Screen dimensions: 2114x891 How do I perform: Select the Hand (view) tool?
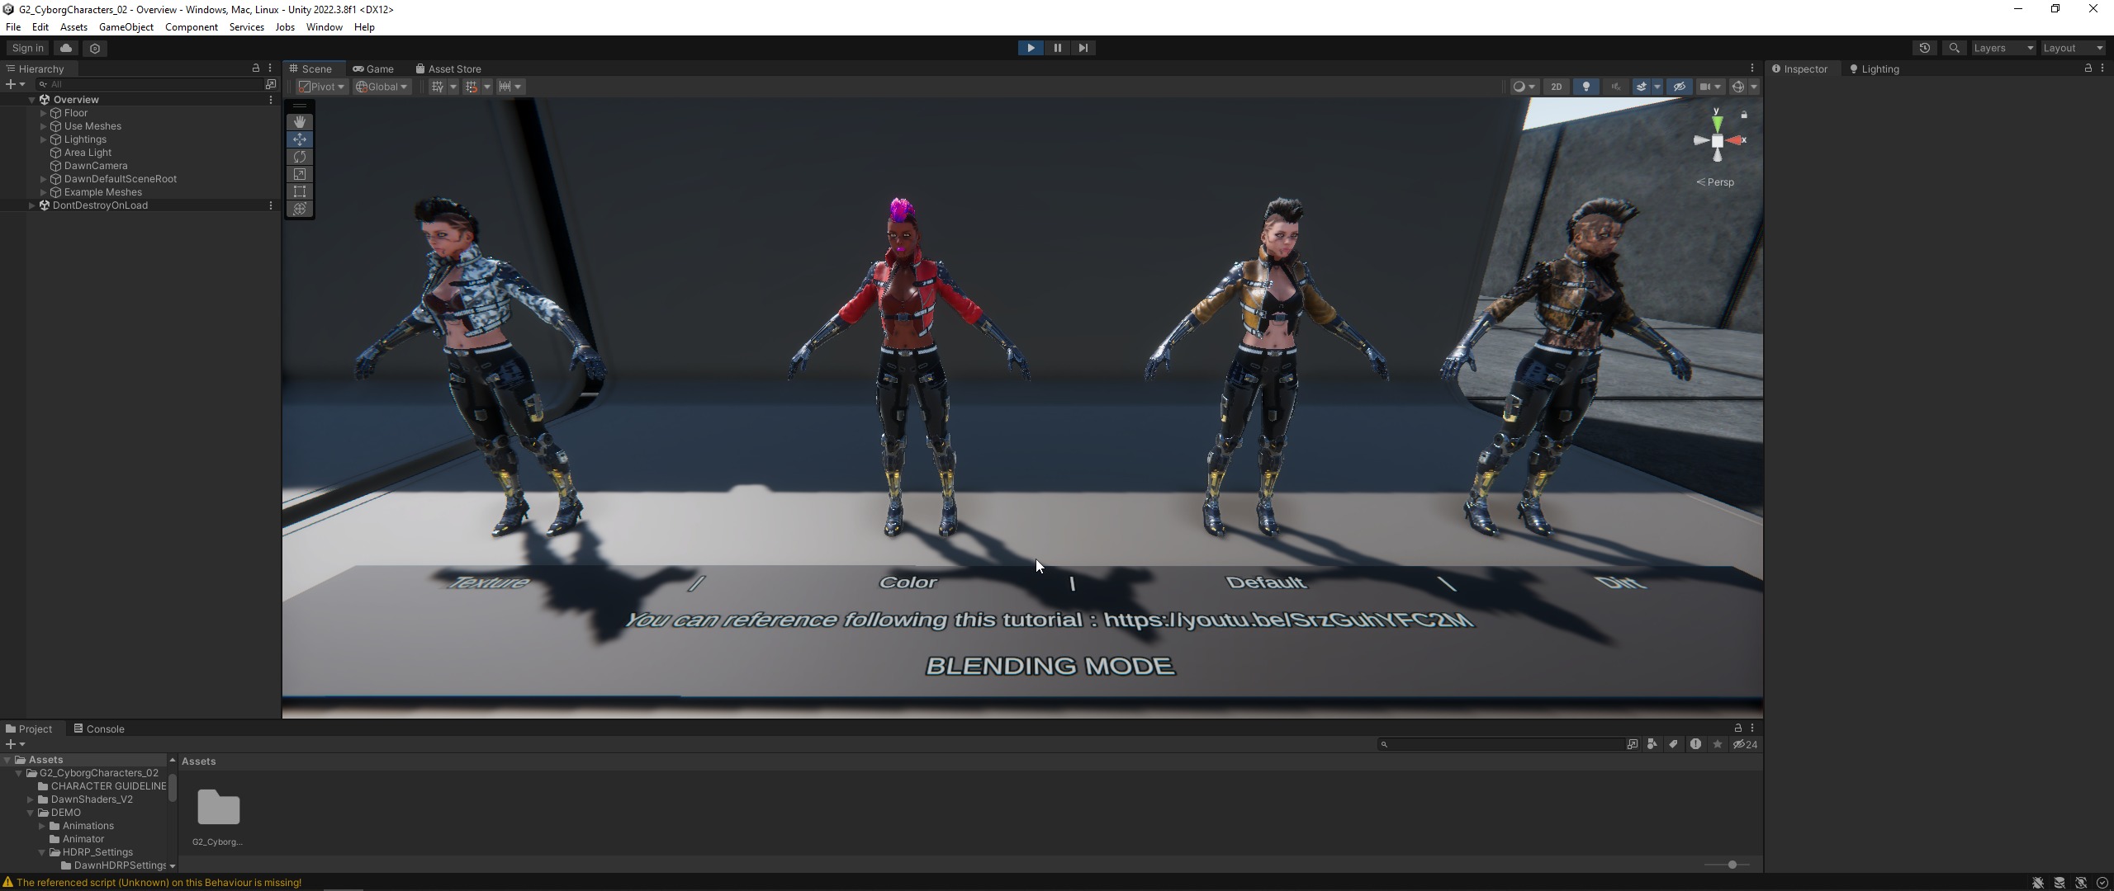point(300,121)
